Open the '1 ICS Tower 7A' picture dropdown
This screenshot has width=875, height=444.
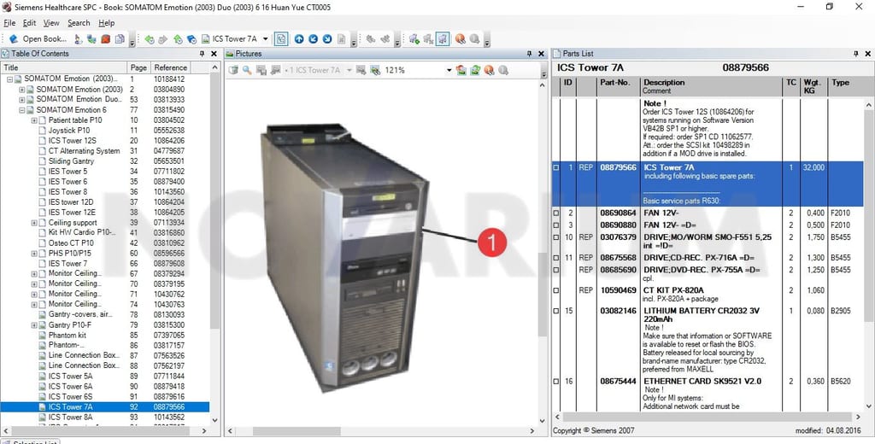coord(349,70)
